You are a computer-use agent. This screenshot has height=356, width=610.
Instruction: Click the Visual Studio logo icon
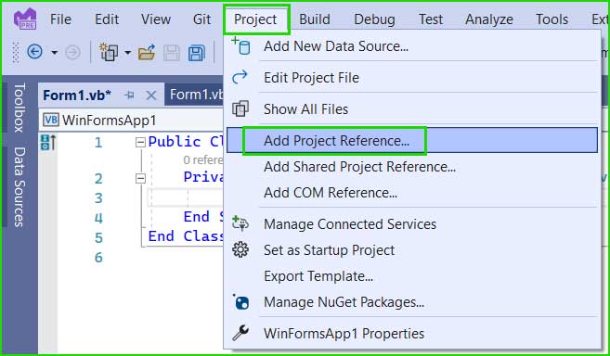coord(25,19)
